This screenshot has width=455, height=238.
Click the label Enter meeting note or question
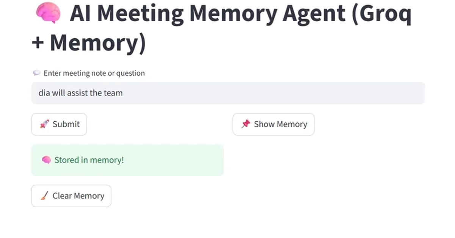pyautogui.click(x=94, y=73)
